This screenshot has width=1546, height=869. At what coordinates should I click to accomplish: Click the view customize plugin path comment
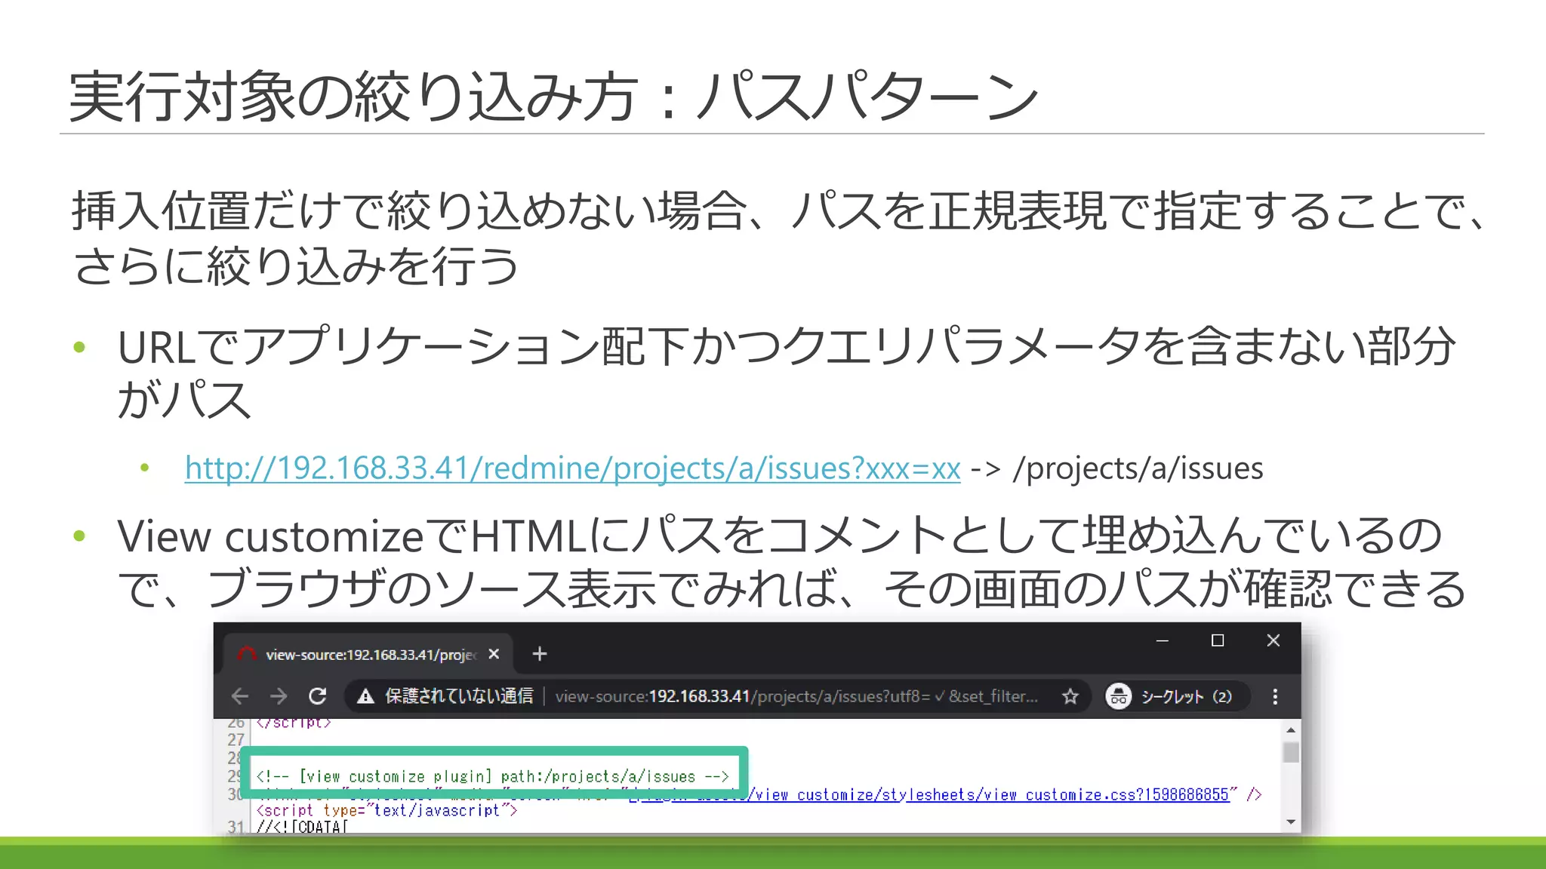pyautogui.click(x=493, y=776)
